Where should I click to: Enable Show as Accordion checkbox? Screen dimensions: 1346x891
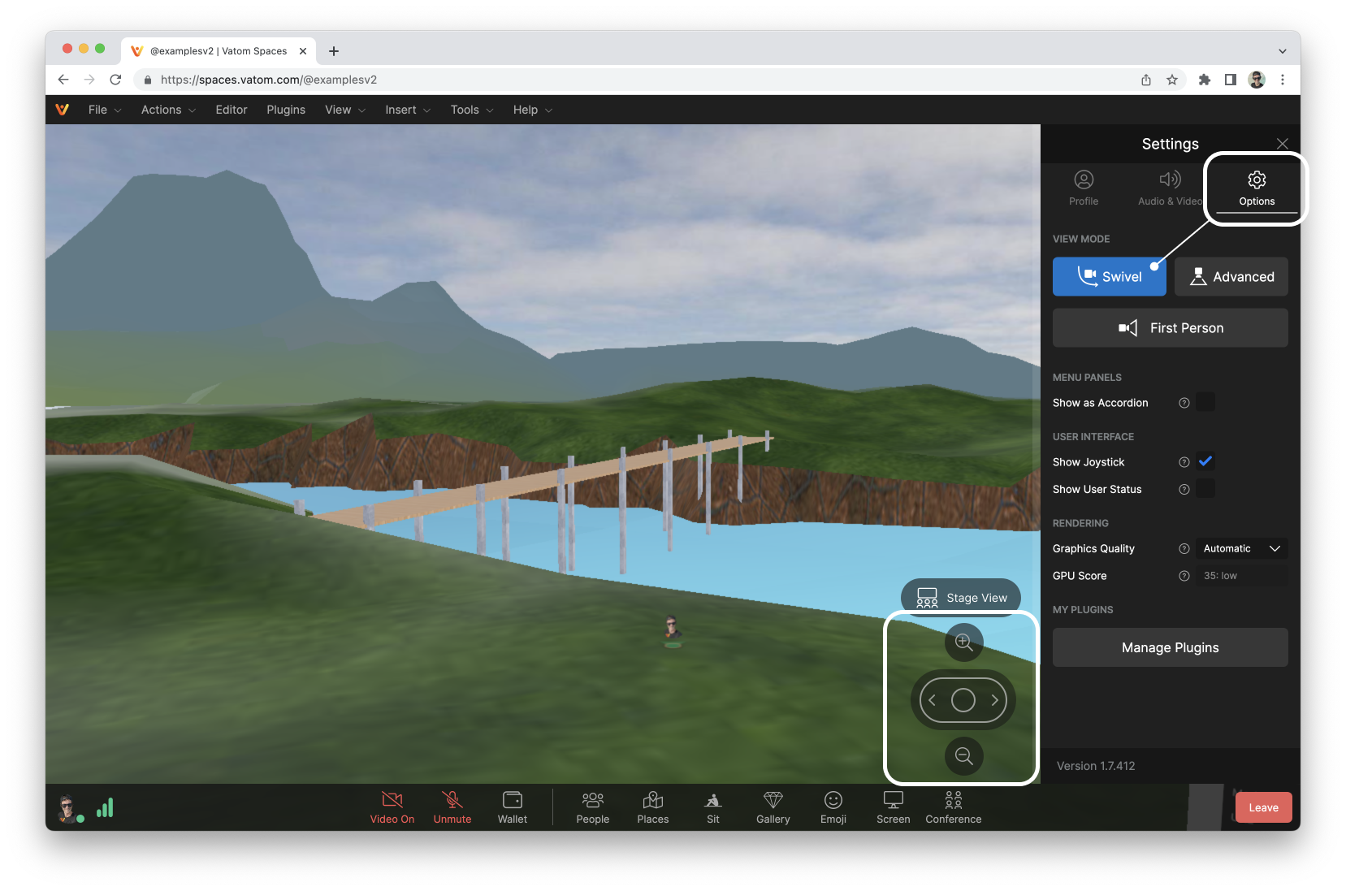pyautogui.click(x=1205, y=402)
